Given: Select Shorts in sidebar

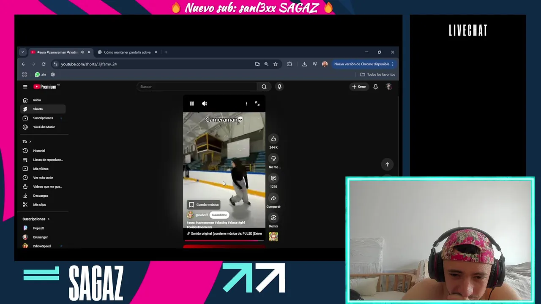Looking at the screenshot, I should pos(43,109).
